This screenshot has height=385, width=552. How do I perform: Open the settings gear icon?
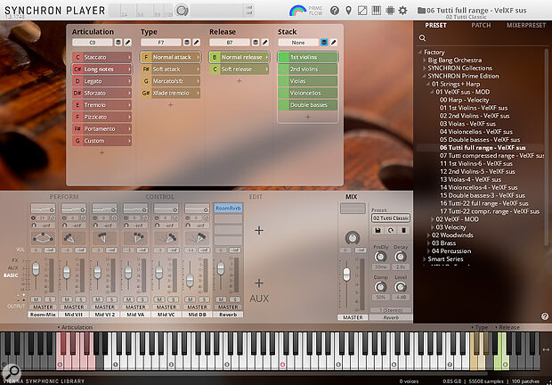[x=402, y=11]
